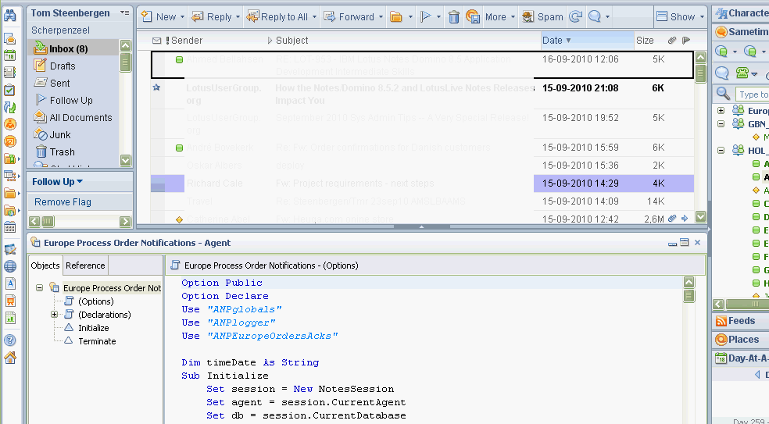
Task: Open the To Do checkmark sidebar icon
Action: 10,91
